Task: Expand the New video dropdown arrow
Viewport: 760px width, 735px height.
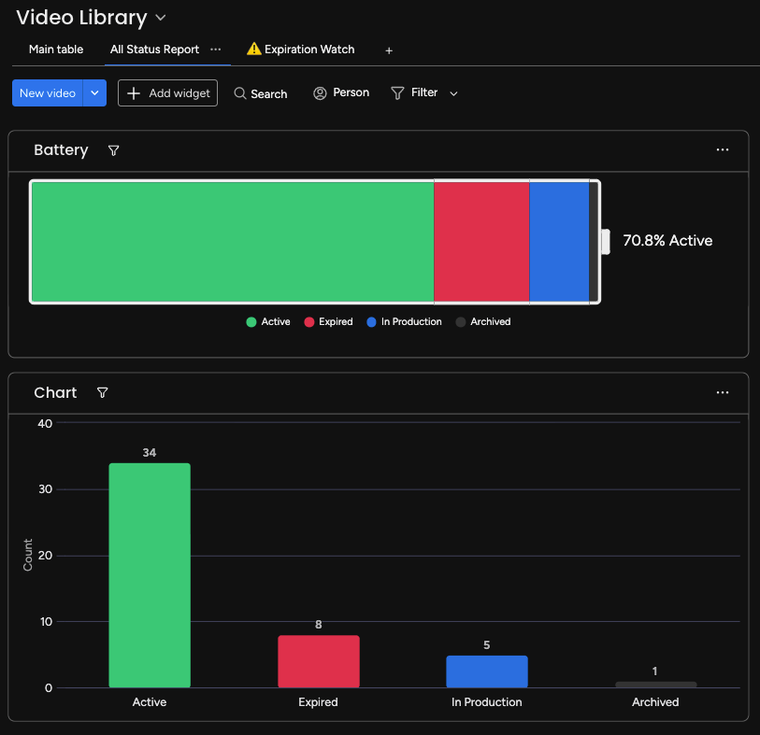Action: pos(95,93)
